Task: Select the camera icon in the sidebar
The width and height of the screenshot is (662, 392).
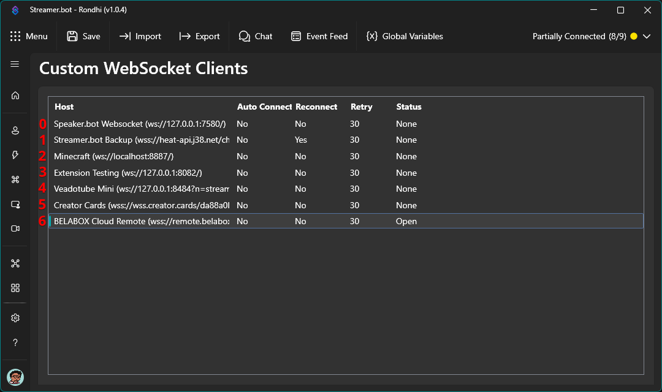Action: (15, 228)
